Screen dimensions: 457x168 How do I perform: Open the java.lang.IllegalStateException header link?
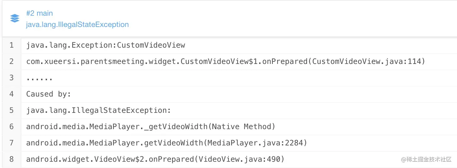pyautogui.click(x=77, y=24)
